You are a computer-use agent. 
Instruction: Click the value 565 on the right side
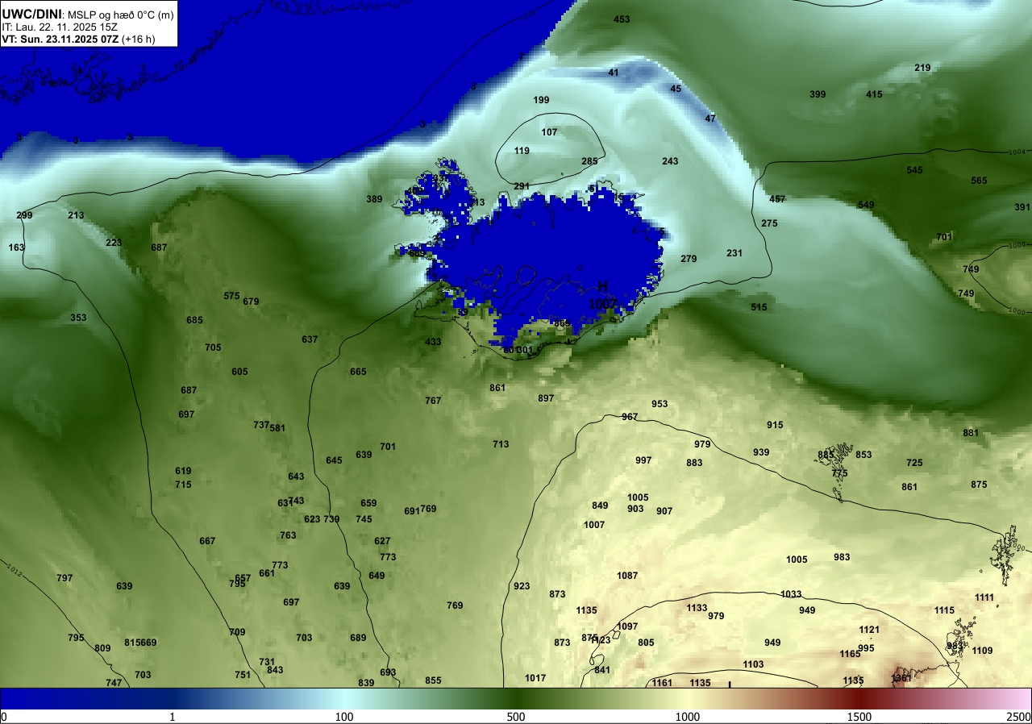point(979,181)
